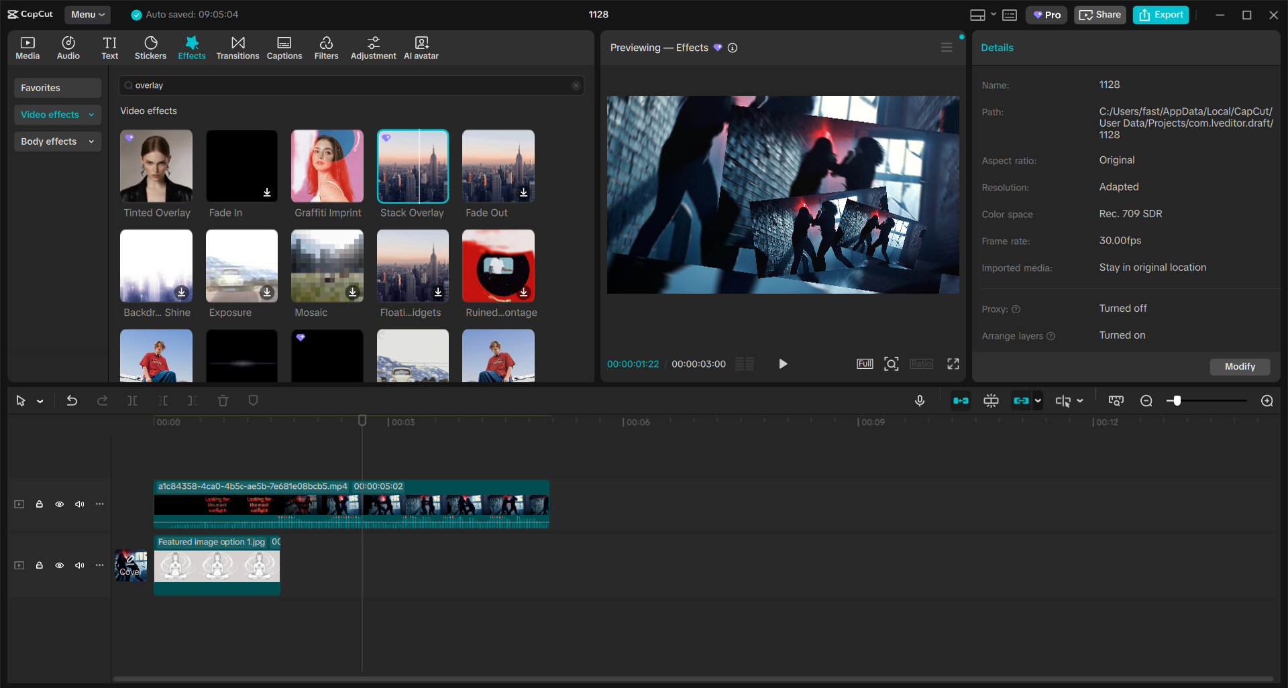
Task: Click the Undo icon in the timeline toolbar
Action: click(71, 400)
